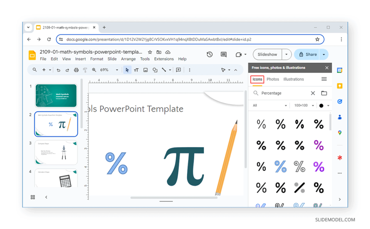Click the zoom magnifier tool
The image size is (370, 229).
94,70
